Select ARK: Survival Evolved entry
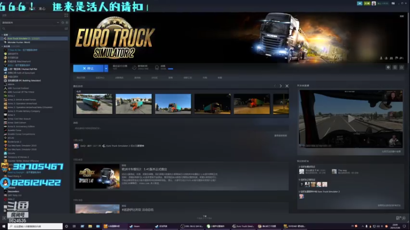Screen dimensions: 410x230 (x=34, y=88)
